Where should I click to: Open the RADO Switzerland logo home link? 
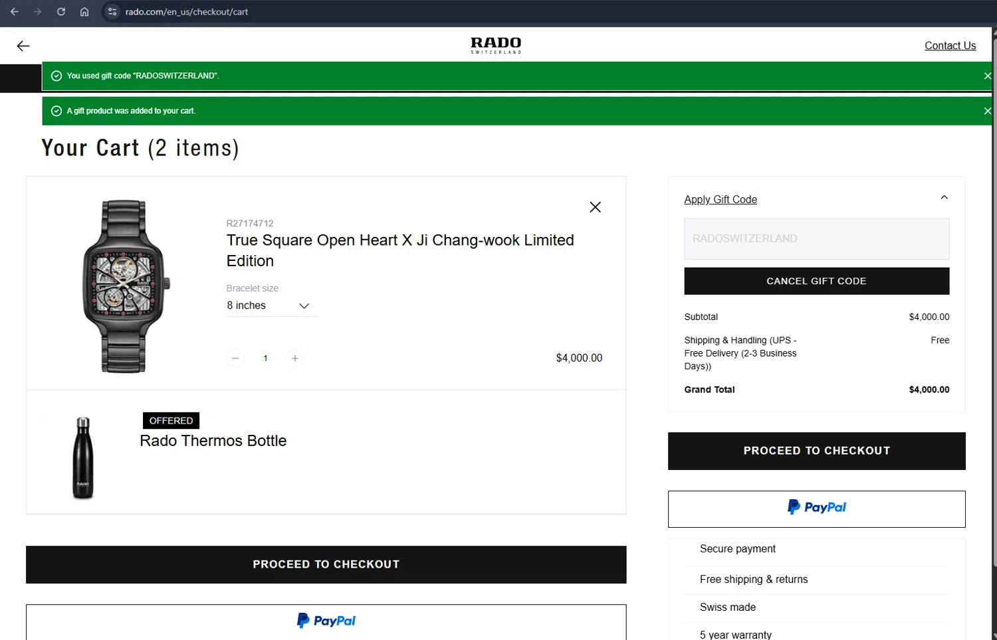coord(496,45)
